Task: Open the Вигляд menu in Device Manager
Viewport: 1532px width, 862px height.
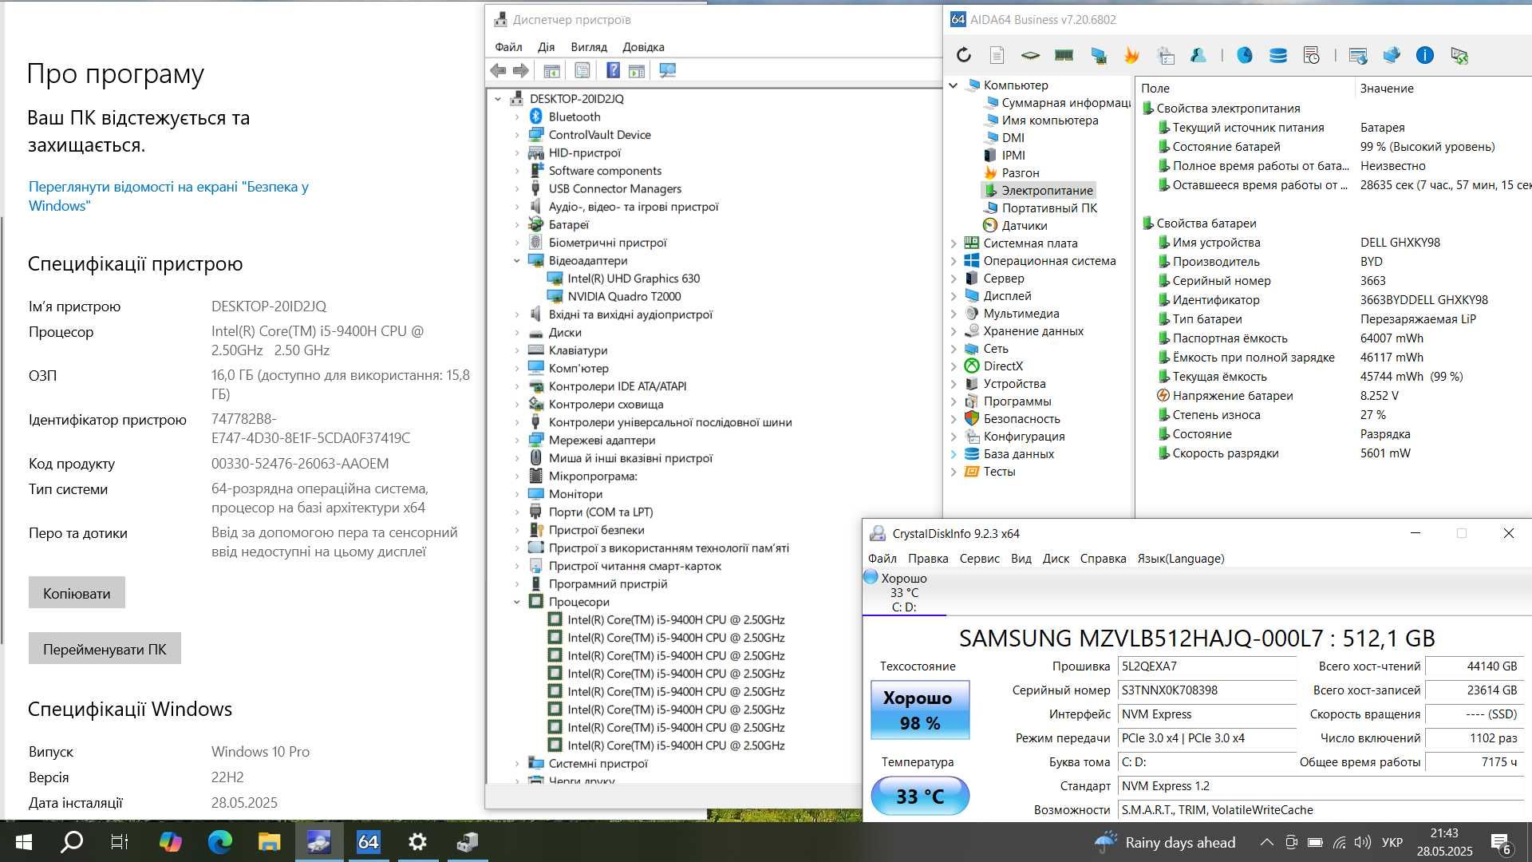Action: tap(589, 47)
